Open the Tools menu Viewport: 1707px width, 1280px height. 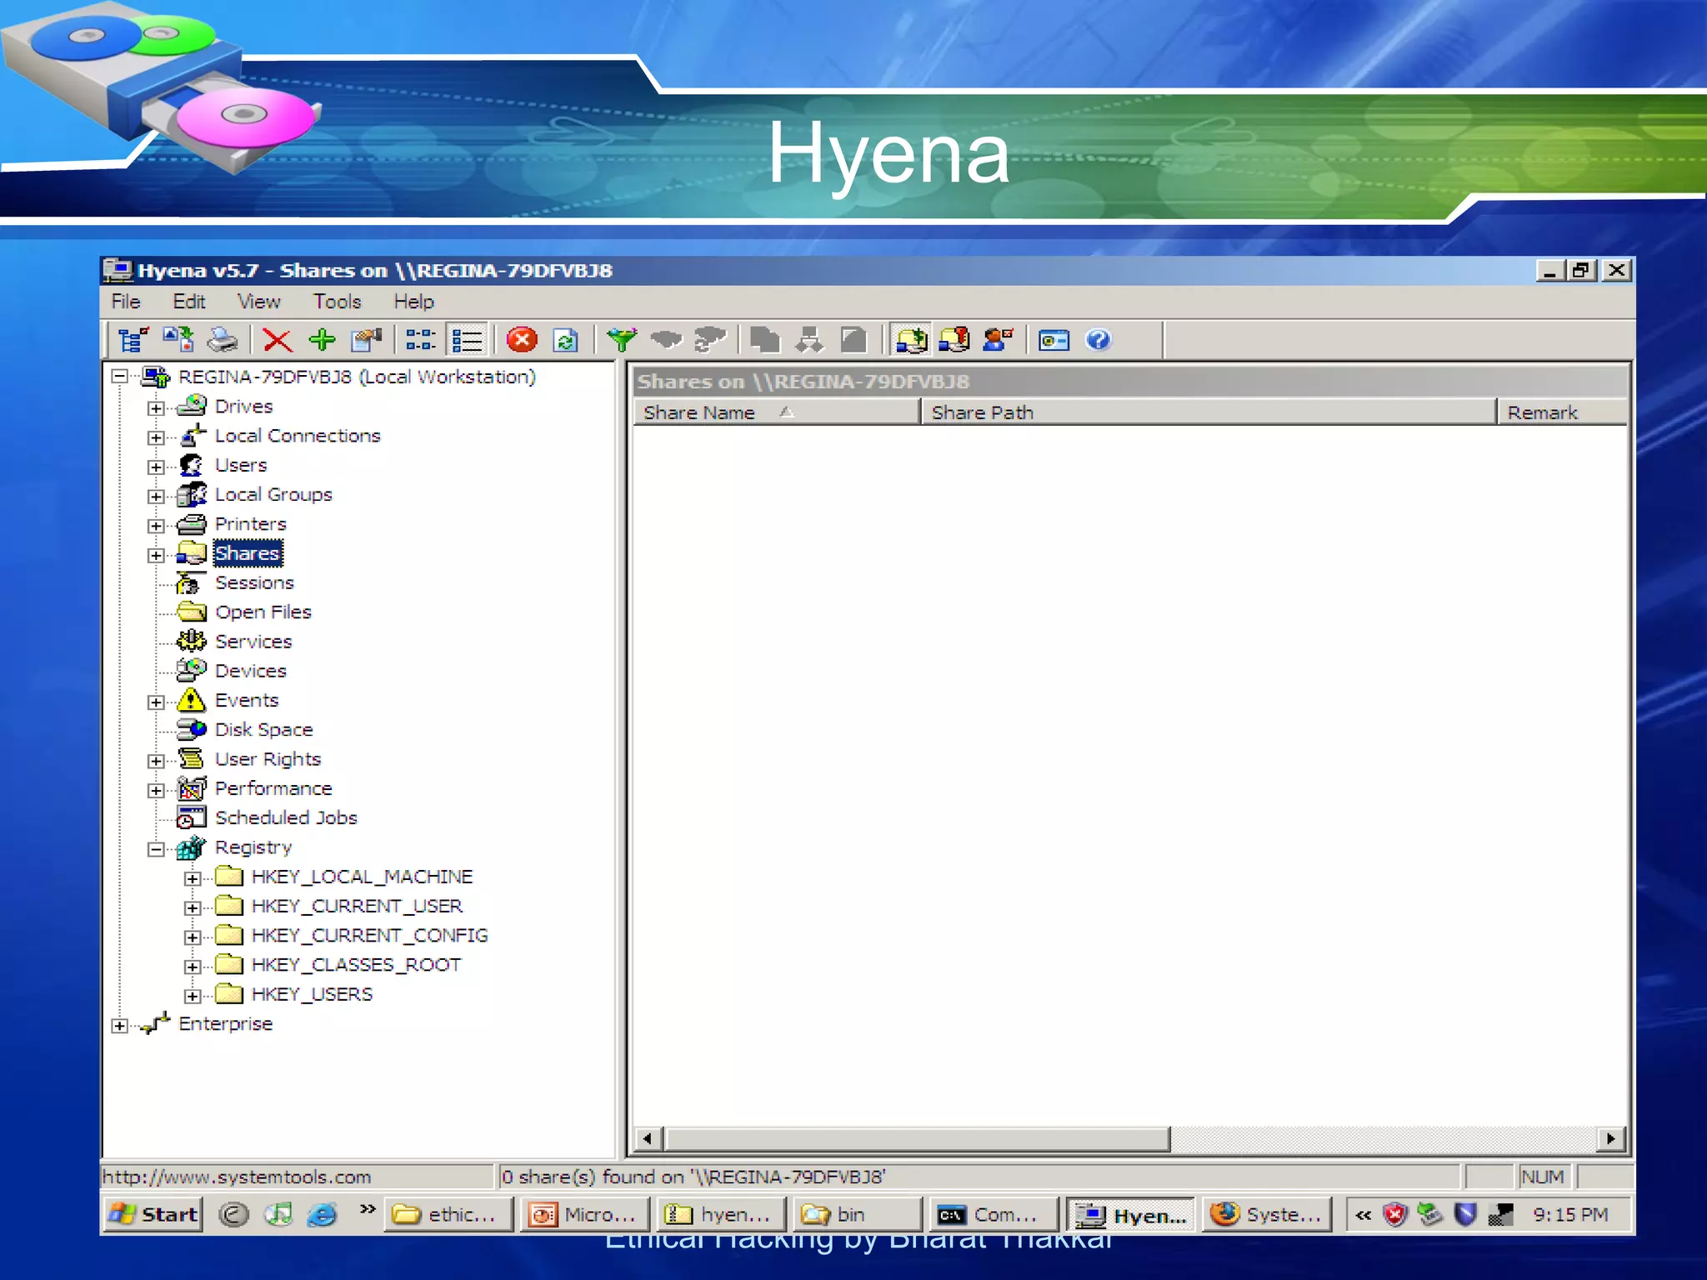point(337,302)
